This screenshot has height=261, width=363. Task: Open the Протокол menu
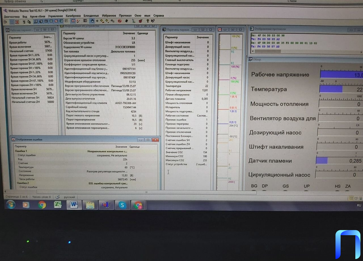click(125, 16)
